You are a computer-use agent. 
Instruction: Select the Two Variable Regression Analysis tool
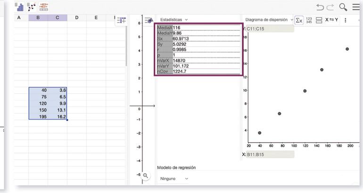pos(32,7)
